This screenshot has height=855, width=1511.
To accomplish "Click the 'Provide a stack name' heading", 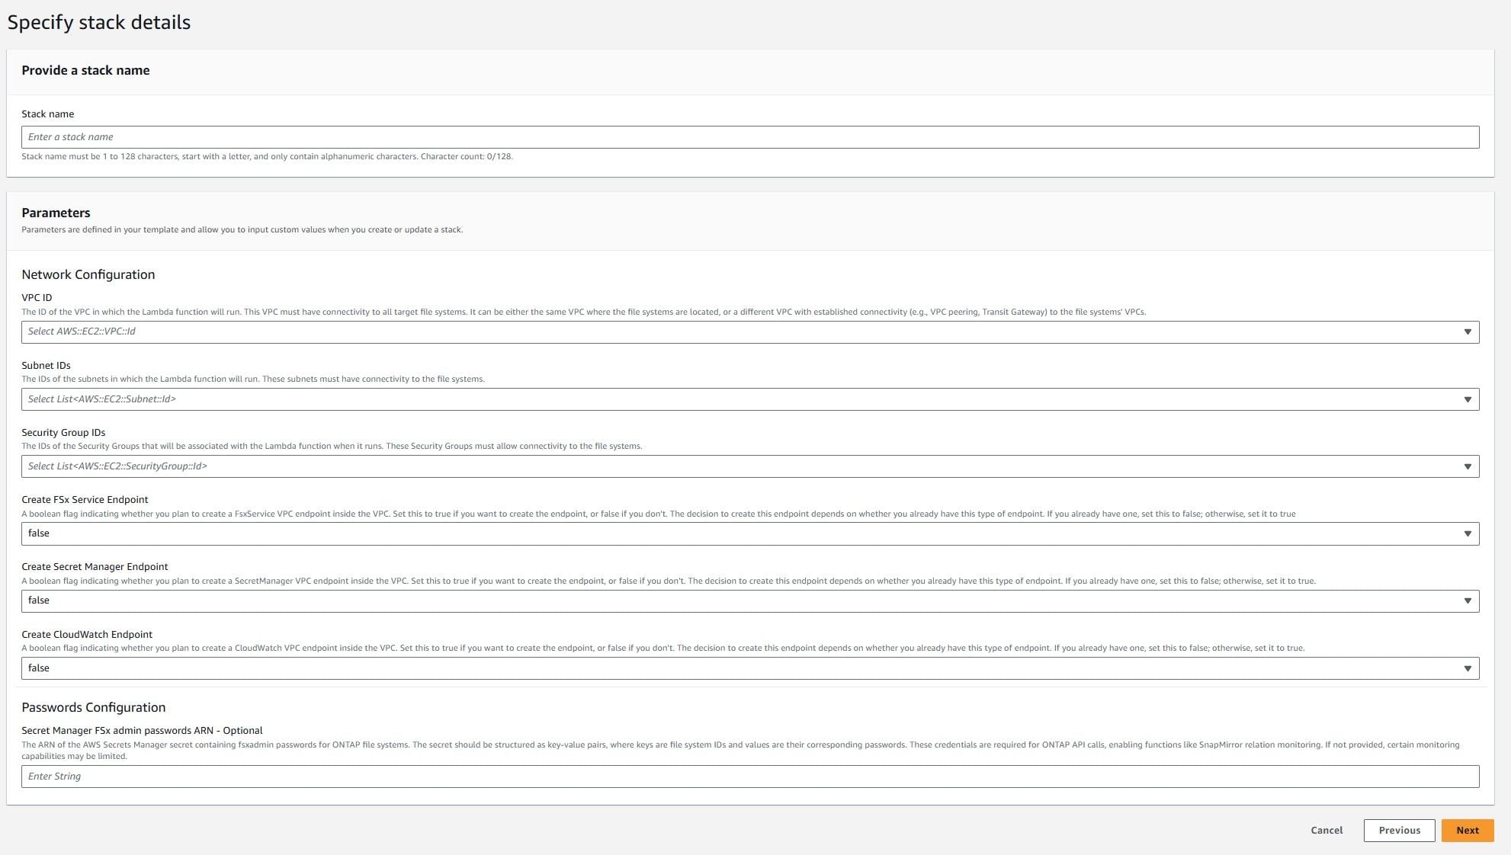I will [x=85, y=70].
